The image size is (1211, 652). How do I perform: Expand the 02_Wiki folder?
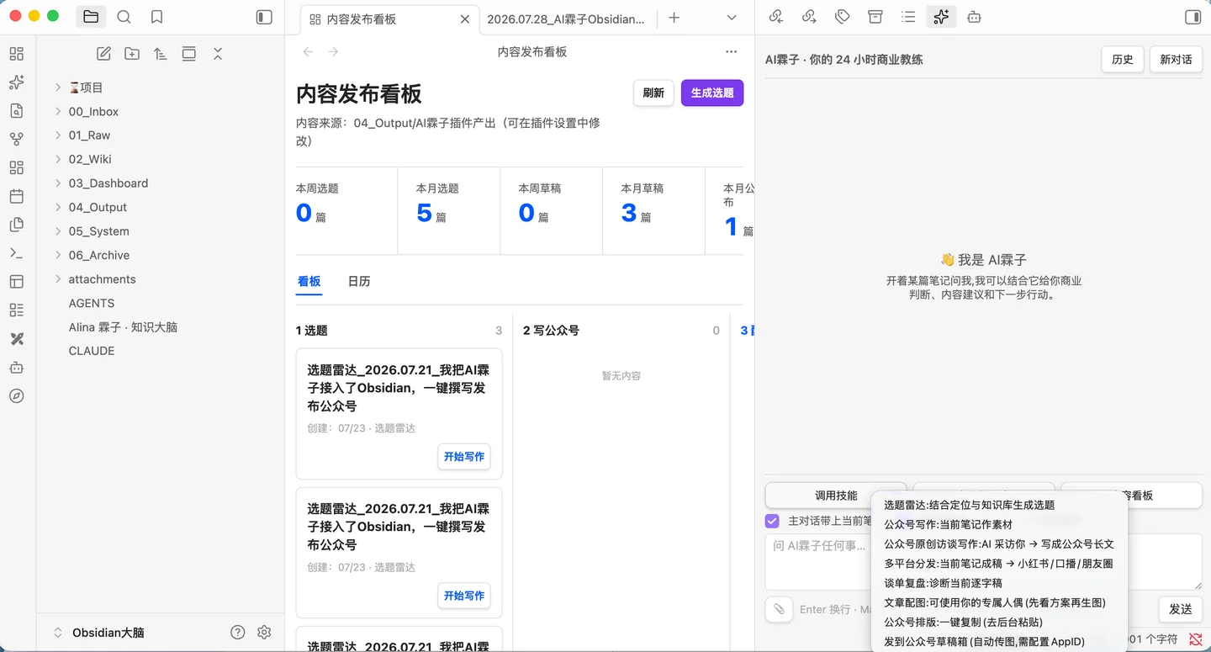point(58,159)
